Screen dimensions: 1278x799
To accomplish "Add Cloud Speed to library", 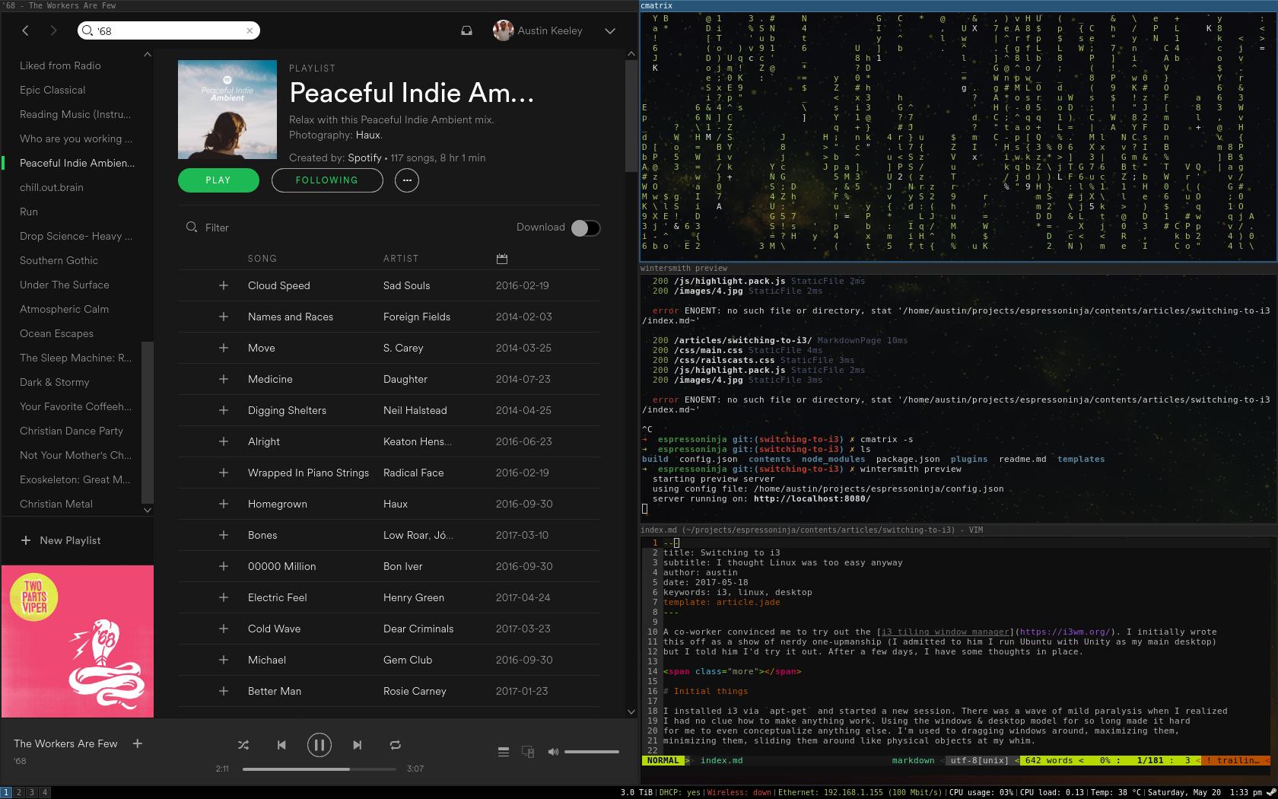I will pyautogui.click(x=224, y=285).
